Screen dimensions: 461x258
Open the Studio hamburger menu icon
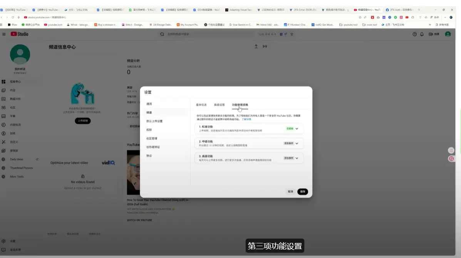[4, 34]
